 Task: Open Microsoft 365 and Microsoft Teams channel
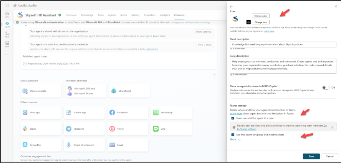tap(86, 91)
